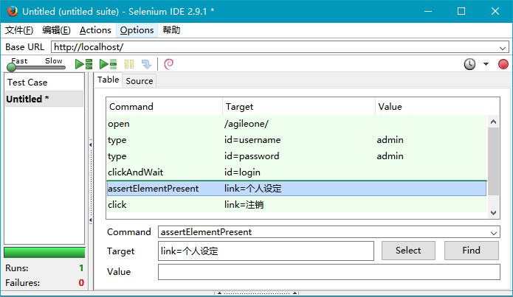Click the Runs count 1
Viewport: 513px width, 297px height.
[x=81, y=268]
